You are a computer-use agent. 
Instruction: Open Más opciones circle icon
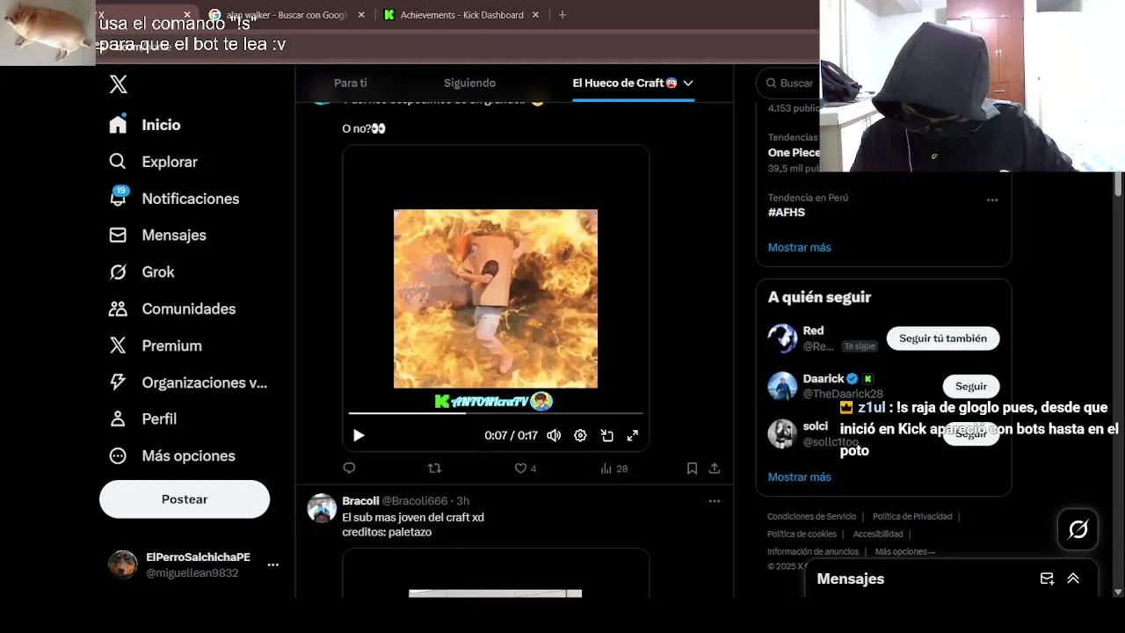point(118,455)
